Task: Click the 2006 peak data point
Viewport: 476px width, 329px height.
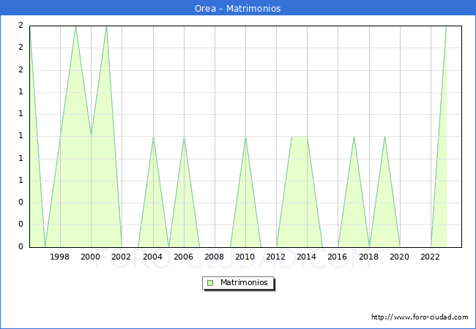Action: pyautogui.click(x=184, y=137)
